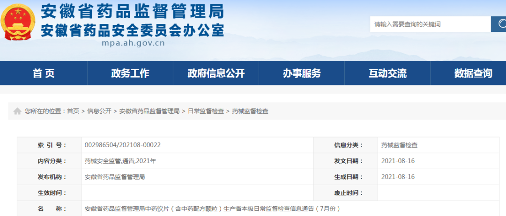Screen dimensions: 506x216
Task: Open the 政务工作 navigation menu
Action: click(x=130, y=73)
